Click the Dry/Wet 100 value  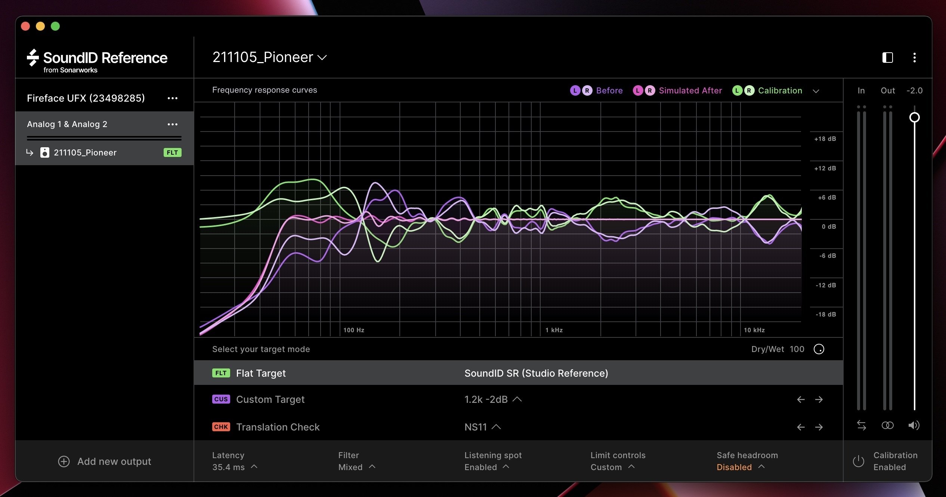click(797, 349)
